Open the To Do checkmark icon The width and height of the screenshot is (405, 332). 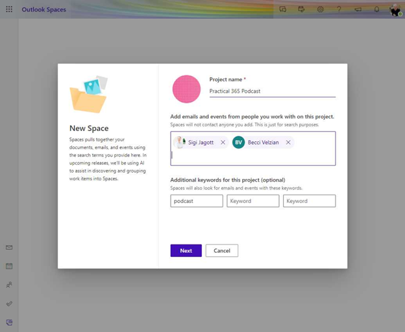[9, 303]
